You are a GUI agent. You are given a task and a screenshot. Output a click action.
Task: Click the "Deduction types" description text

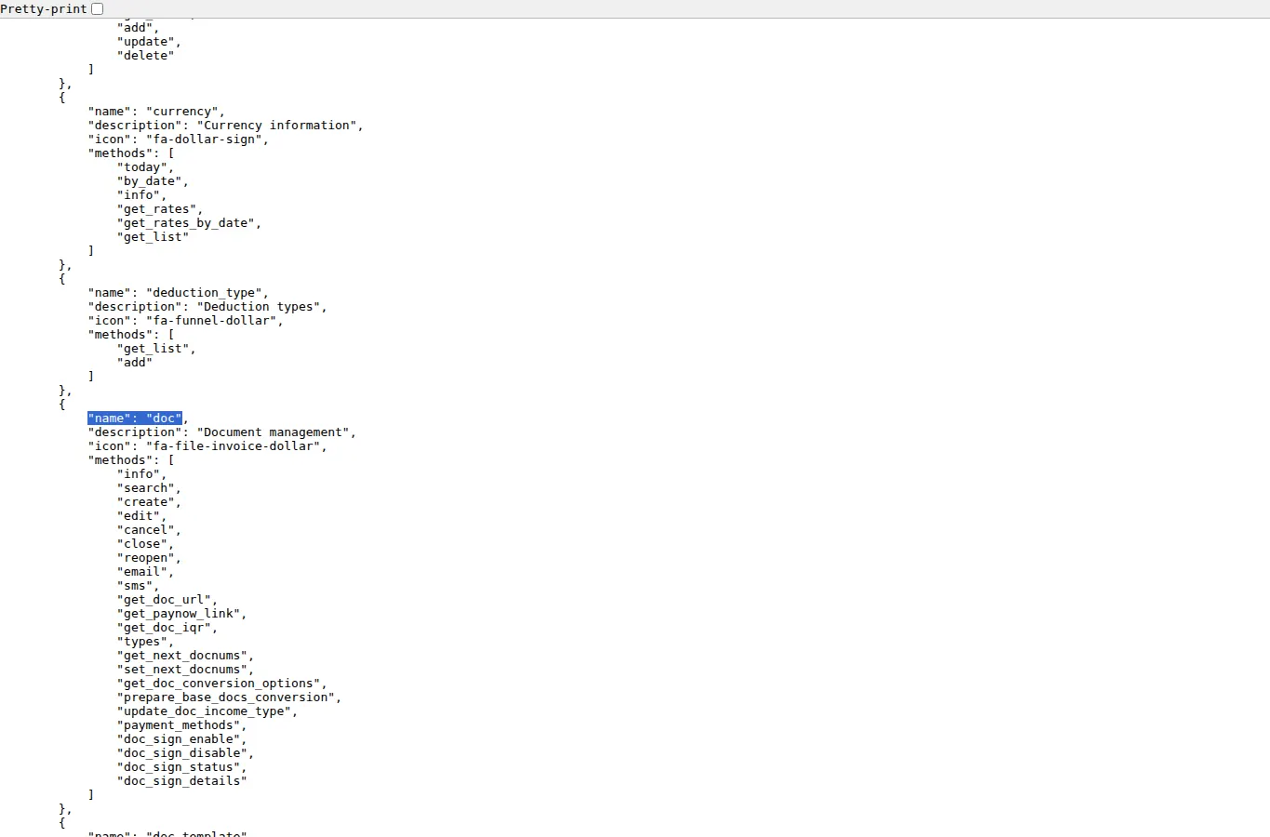pyautogui.click(x=259, y=307)
